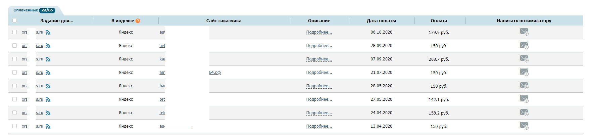The width and height of the screenshot is (594, 135).
Task: Select the checkbox in the 28.05.2020 row
Action: [x=14, y=86]
